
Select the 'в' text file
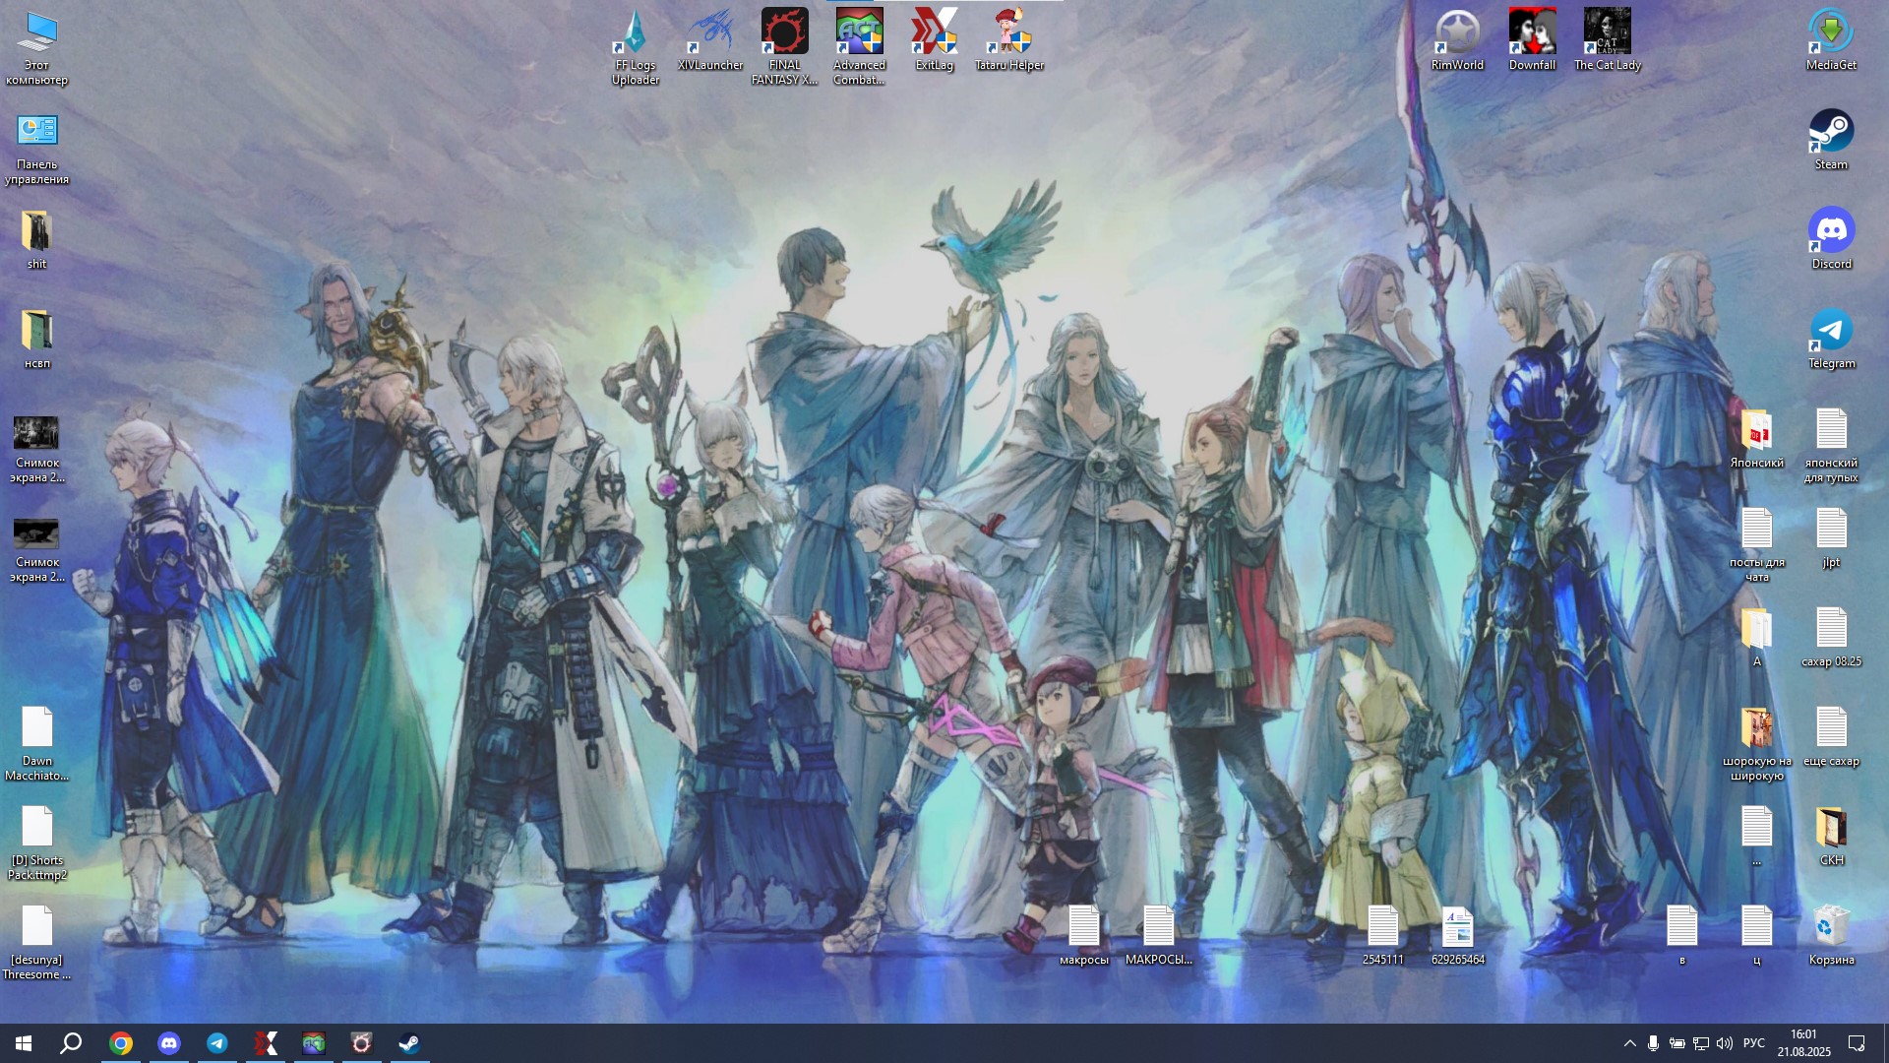coord(1682,935)
